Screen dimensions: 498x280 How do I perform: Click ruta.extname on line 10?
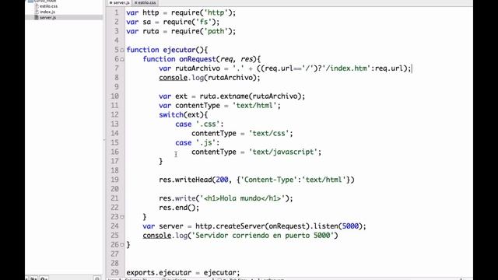pyautogui.click(x=224, y=96)
